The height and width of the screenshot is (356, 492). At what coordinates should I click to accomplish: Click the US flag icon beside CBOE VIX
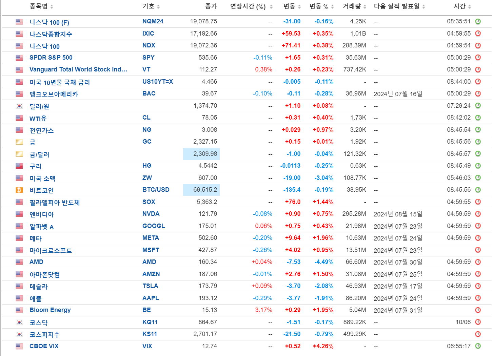[19, 346]
